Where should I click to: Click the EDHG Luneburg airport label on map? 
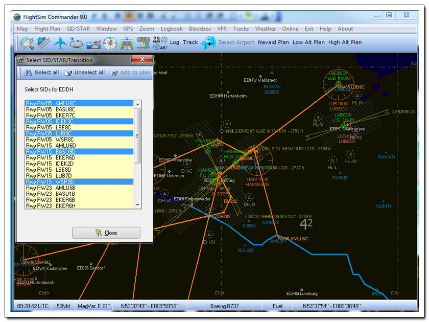click(x=302, y=293)
